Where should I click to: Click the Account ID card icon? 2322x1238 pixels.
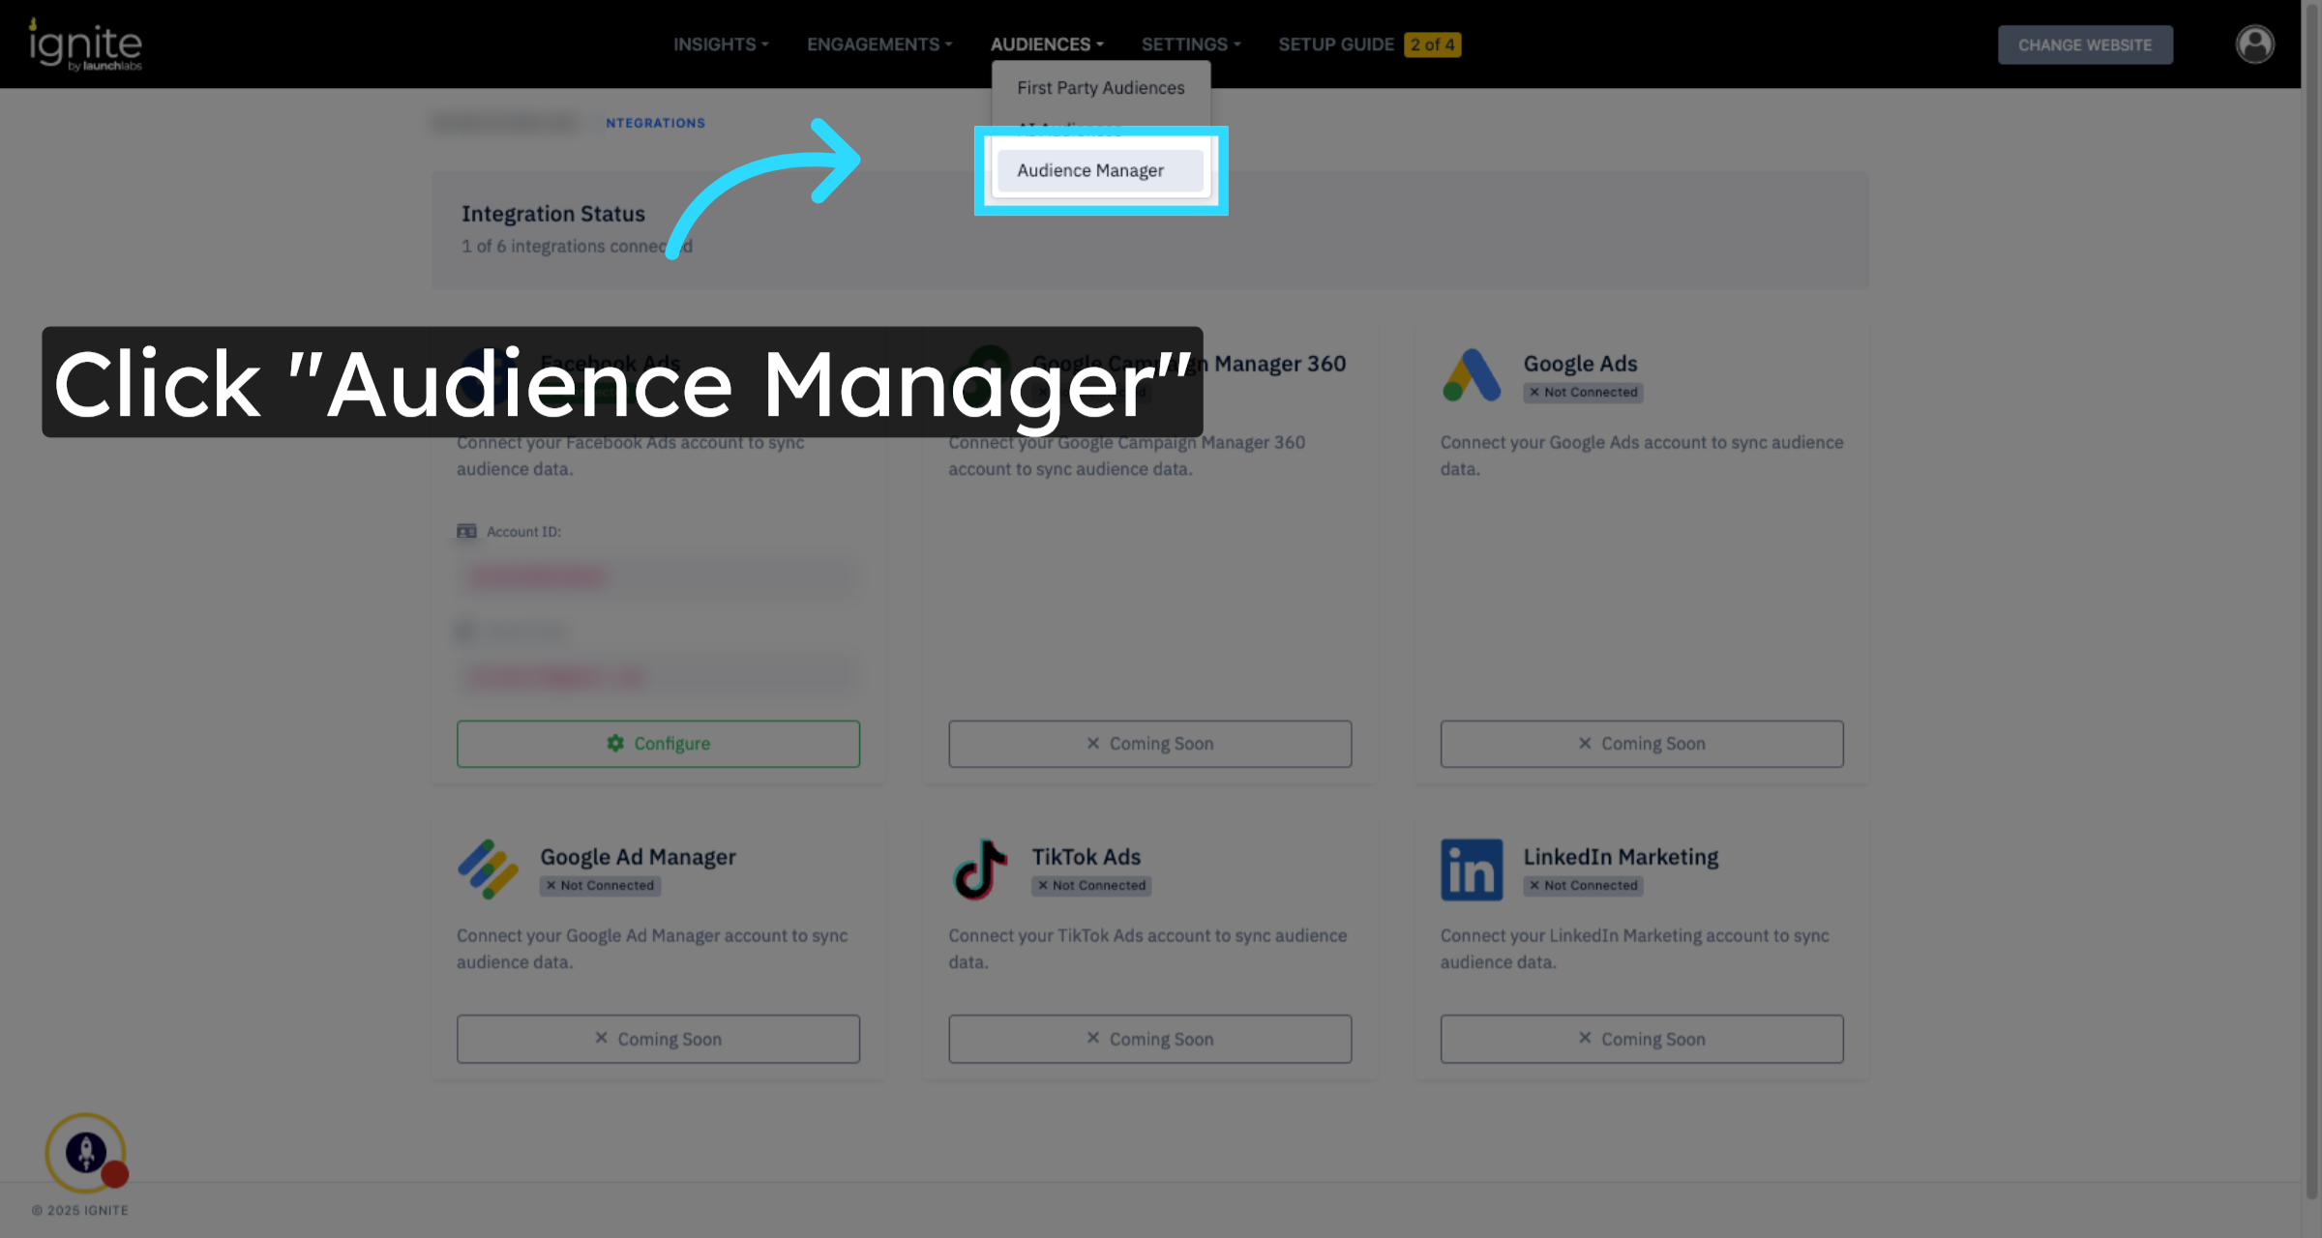pyautogui.click(x=466, y=531)
